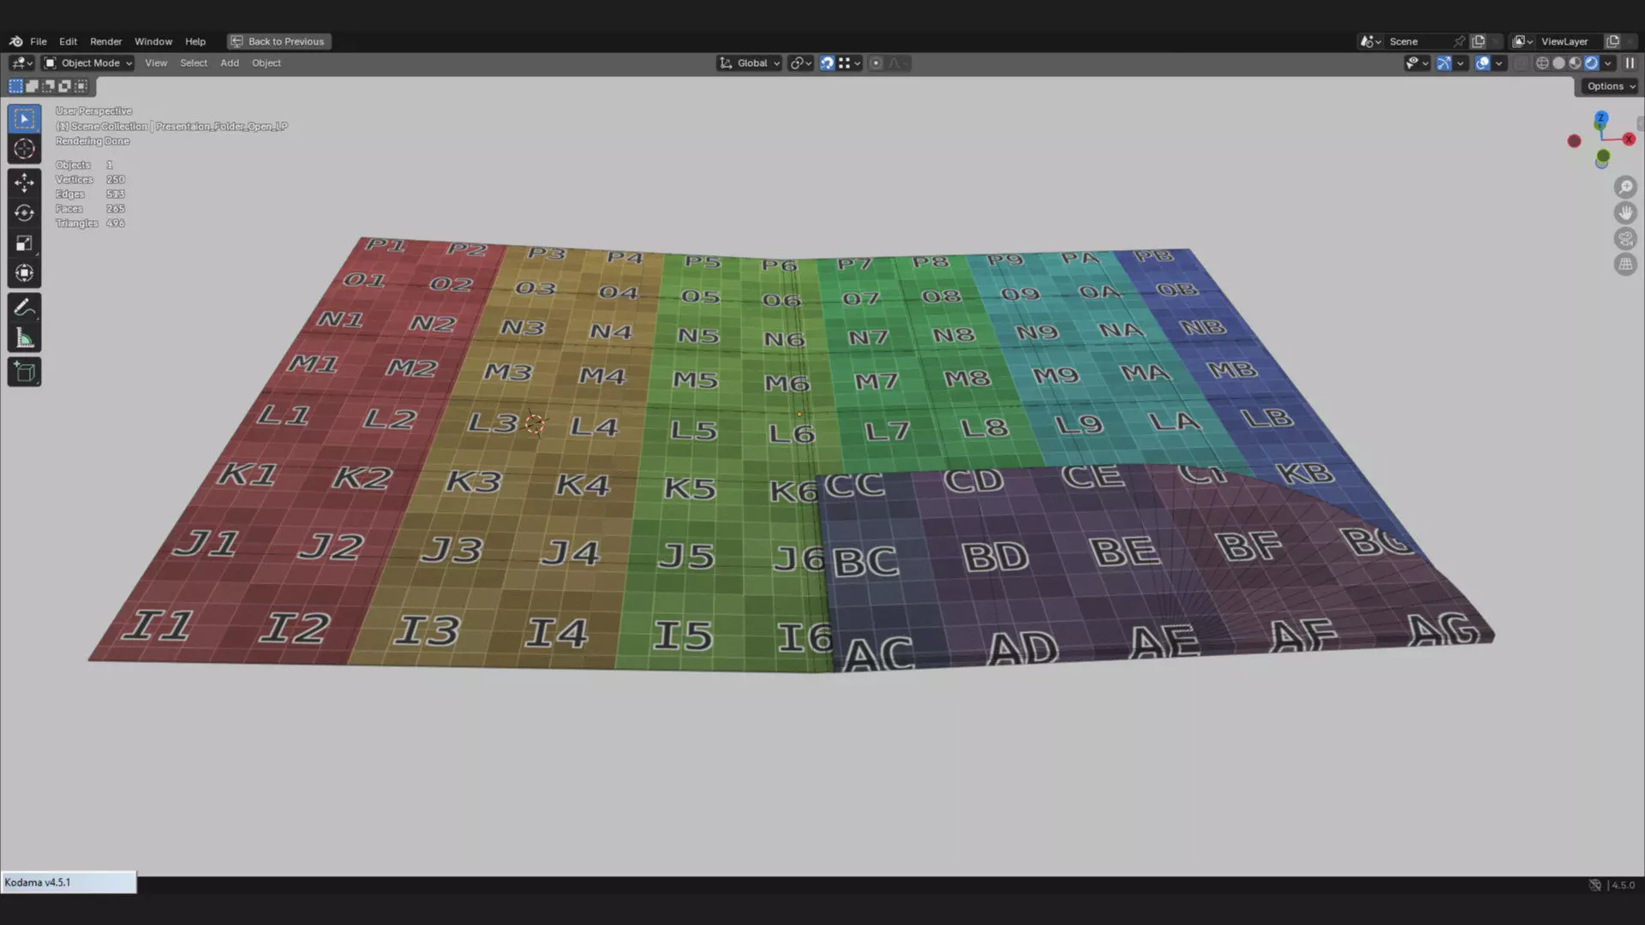Screen dimensions: 1645x925
Task: Pick the Rotate tool
Action: click(24, 213)
